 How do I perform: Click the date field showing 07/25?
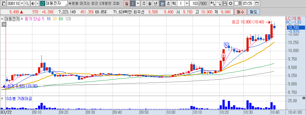248,3
